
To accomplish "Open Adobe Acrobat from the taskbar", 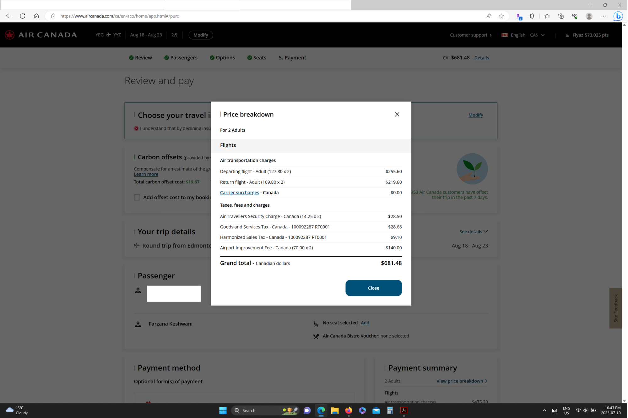I will (x=403, y=410).
